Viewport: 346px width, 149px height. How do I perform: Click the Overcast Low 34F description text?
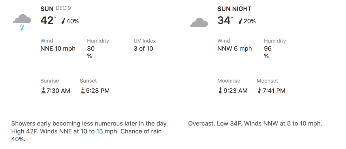tap(255, 124)
